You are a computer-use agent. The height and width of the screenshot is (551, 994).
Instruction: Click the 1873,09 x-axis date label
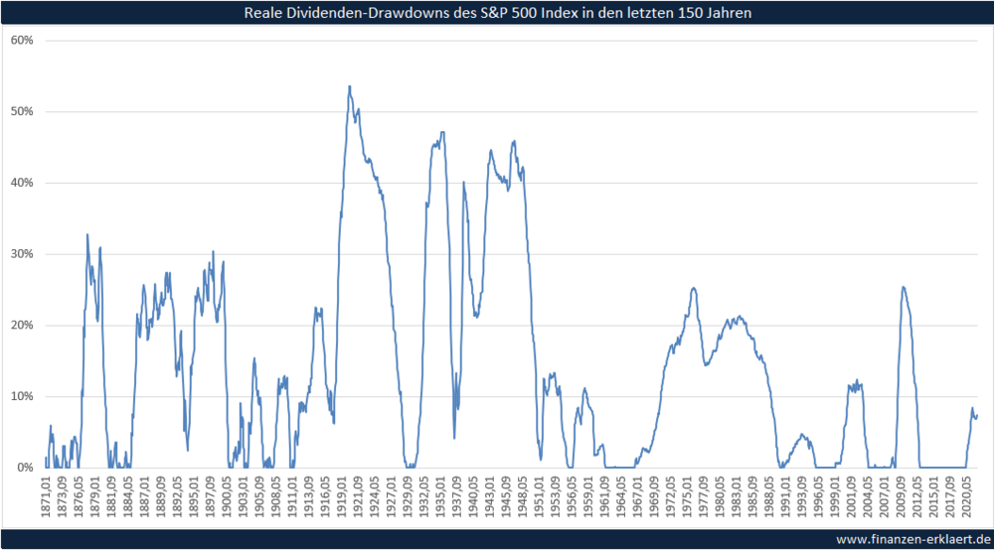(62, 496)
